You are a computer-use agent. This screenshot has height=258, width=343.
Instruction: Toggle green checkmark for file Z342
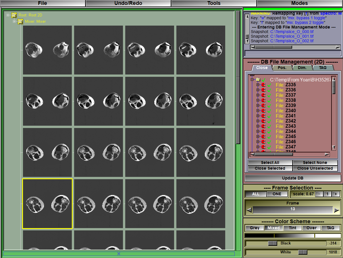(269, 121)
